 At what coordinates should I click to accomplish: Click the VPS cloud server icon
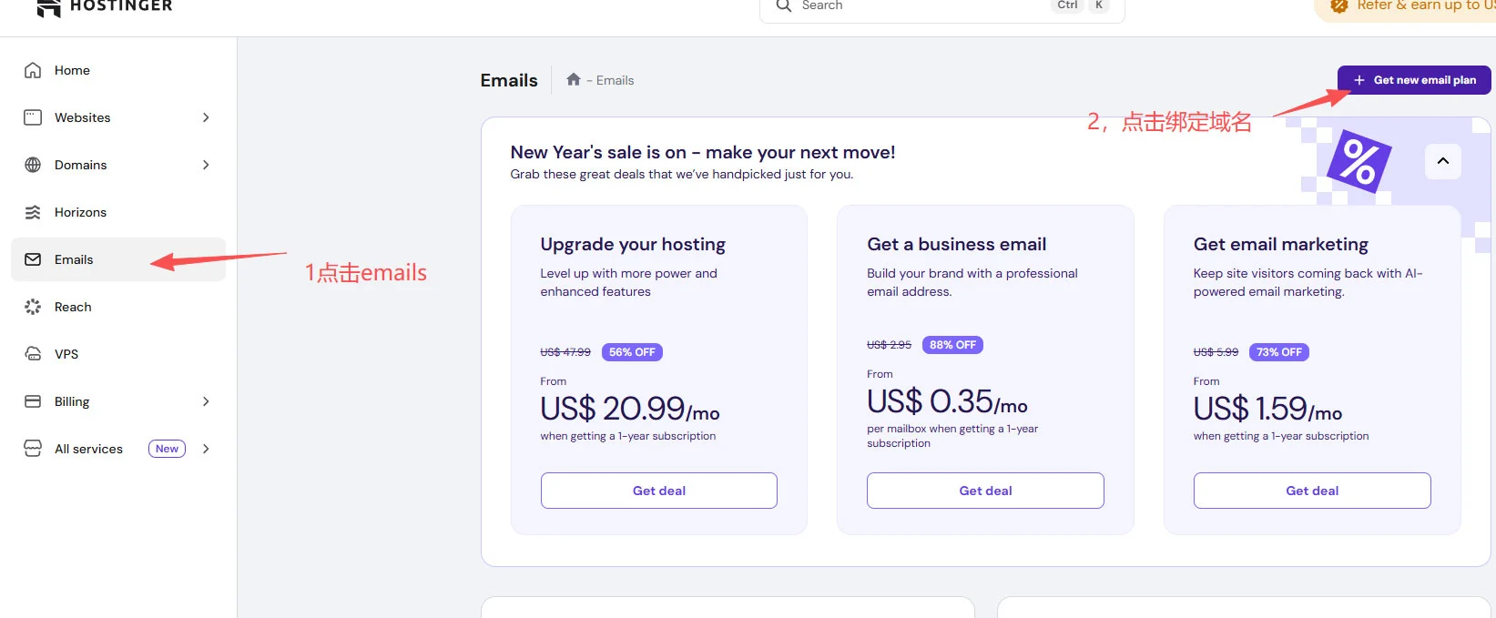(x=33, y=354)
